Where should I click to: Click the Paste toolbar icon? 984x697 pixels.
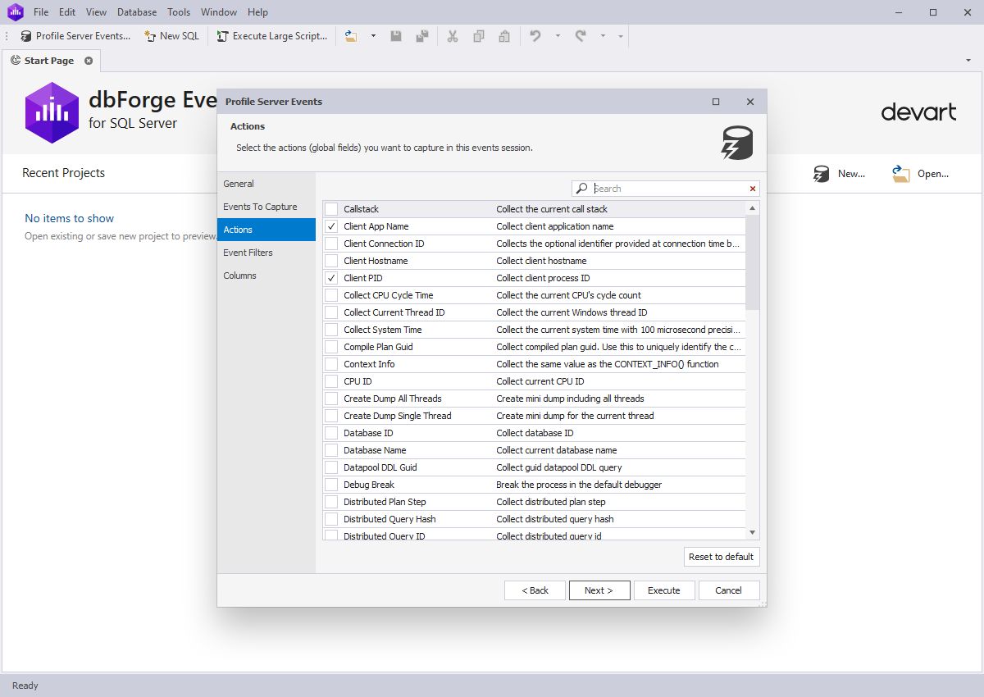point(503,36)
